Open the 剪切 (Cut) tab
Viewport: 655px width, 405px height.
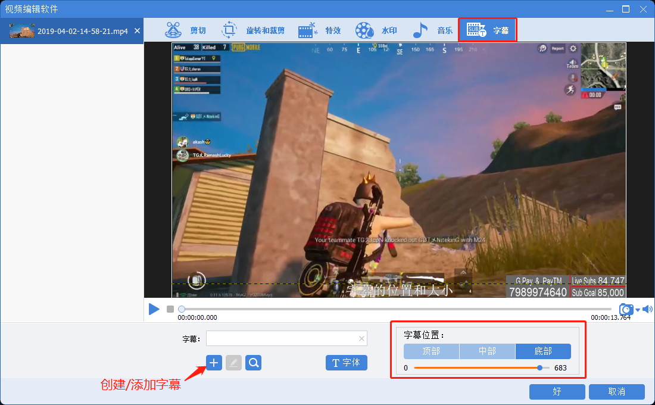[x=185, y=30]
